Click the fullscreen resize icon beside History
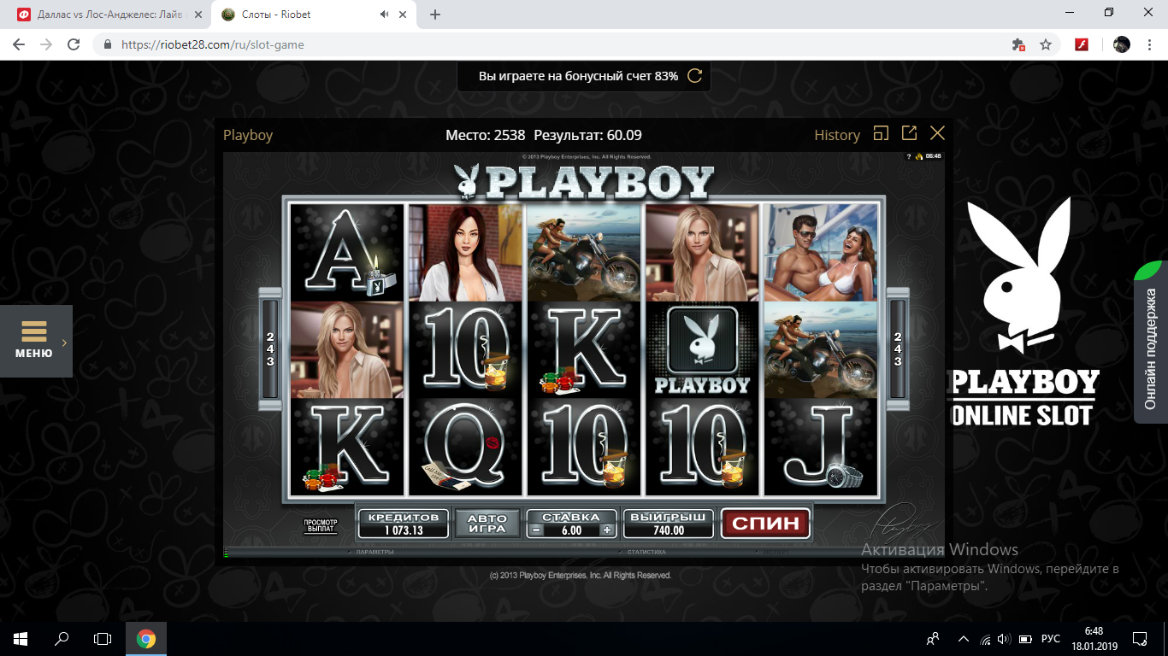The width and height of the screenshot is (1168, 656). point(881,133)
